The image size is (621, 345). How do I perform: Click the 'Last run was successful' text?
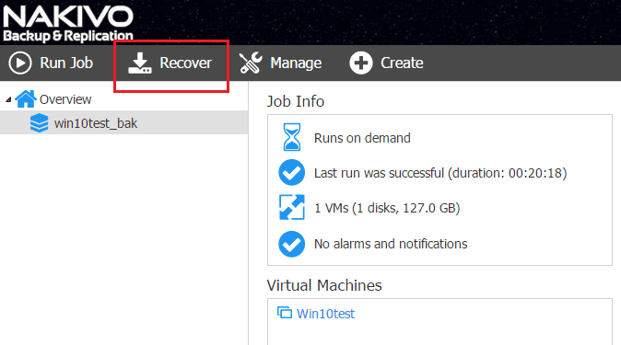coord(440,173)
